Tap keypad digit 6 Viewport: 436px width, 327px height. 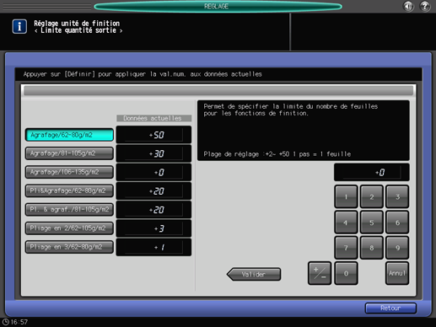397,222
